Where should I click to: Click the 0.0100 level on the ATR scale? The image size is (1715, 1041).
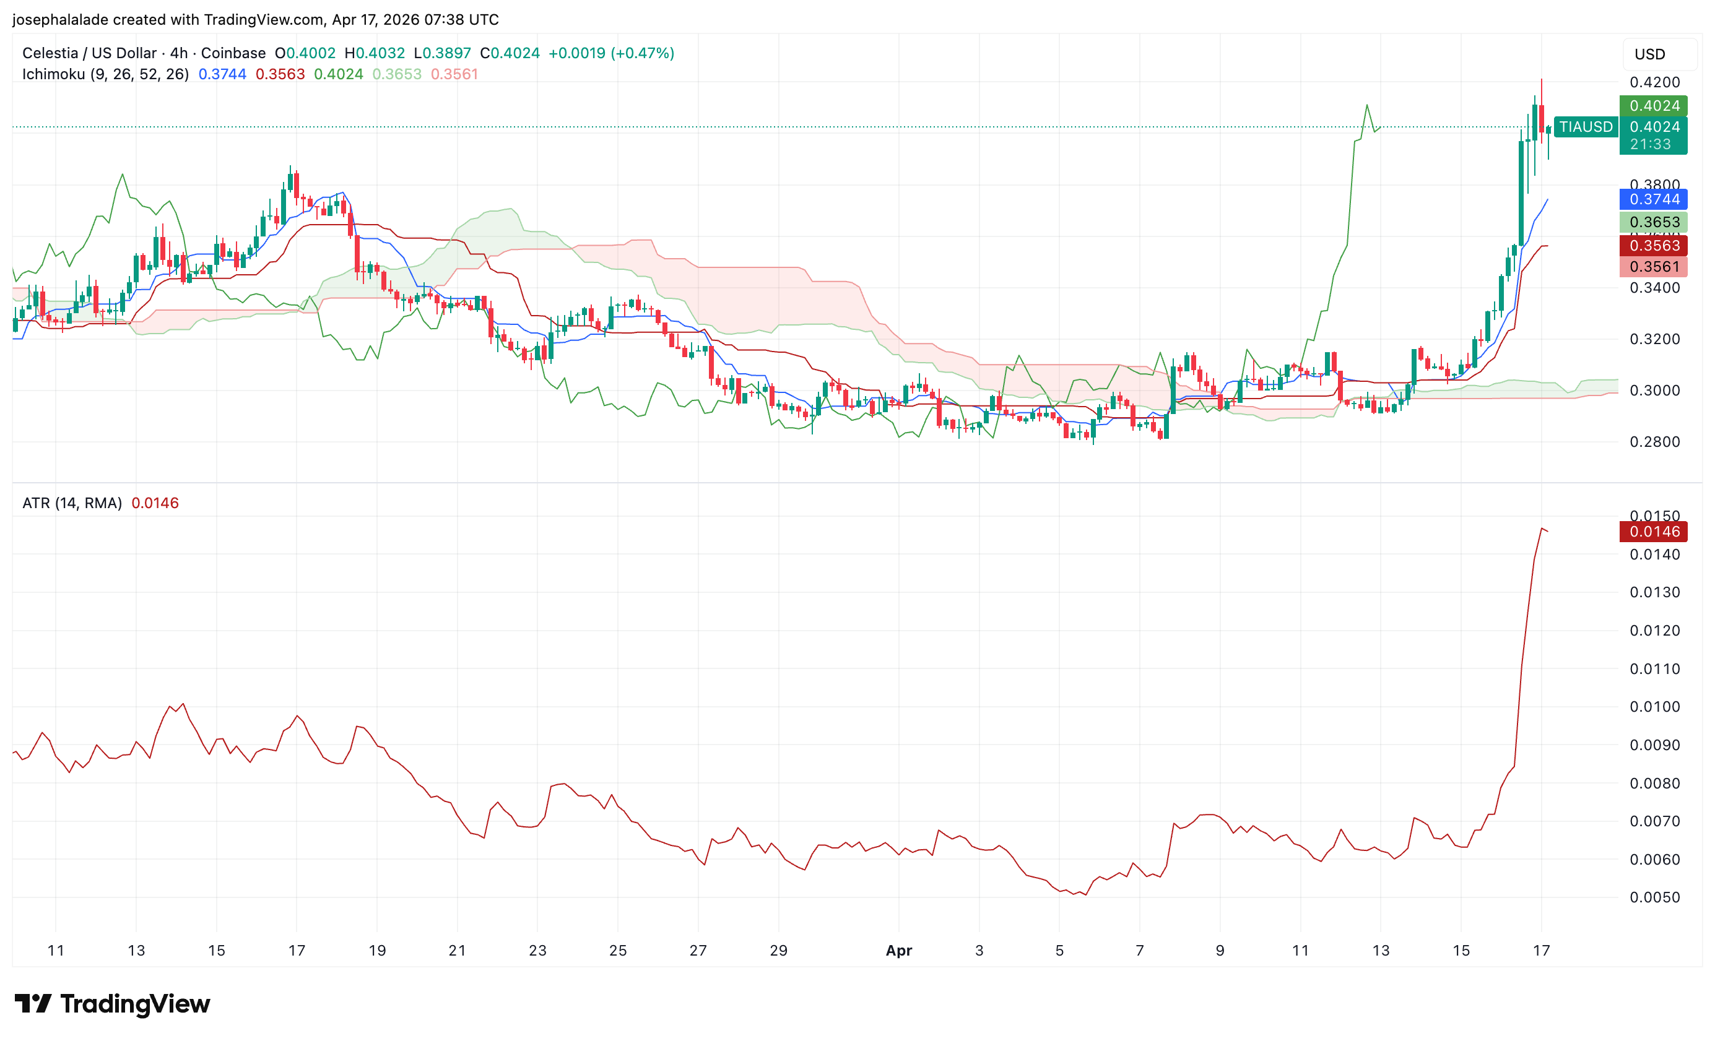coord(1654,706)
